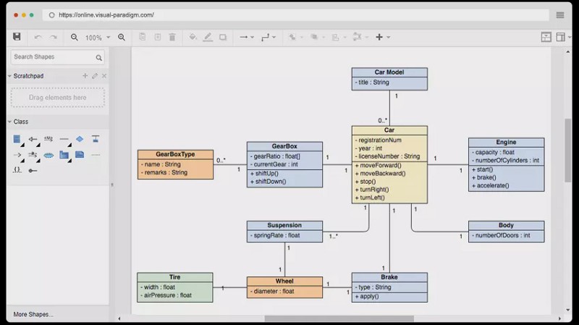This screenshot has height=325, width=579.
Task: Click the Zoom In magnifier
Action: 122,37
